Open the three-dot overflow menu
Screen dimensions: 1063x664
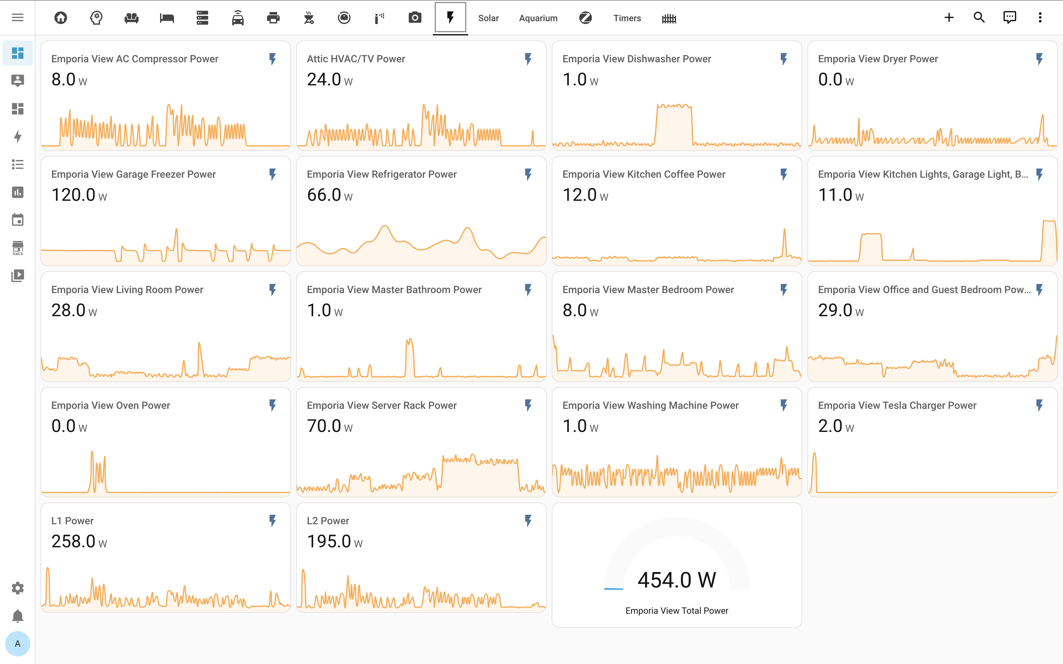1040,18
